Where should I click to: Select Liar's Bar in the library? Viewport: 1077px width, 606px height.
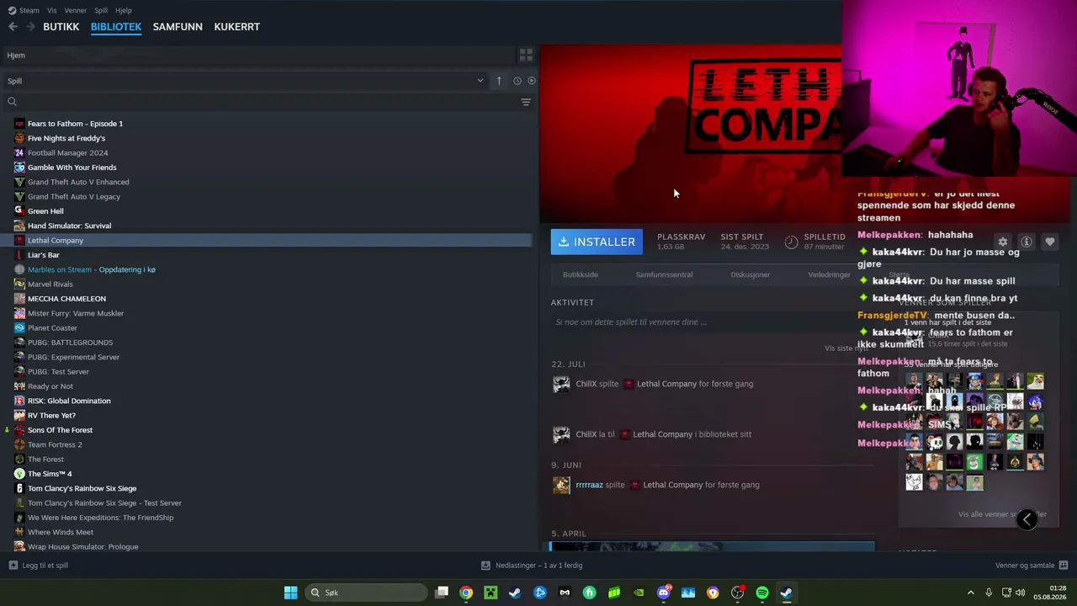coord(44,255)
